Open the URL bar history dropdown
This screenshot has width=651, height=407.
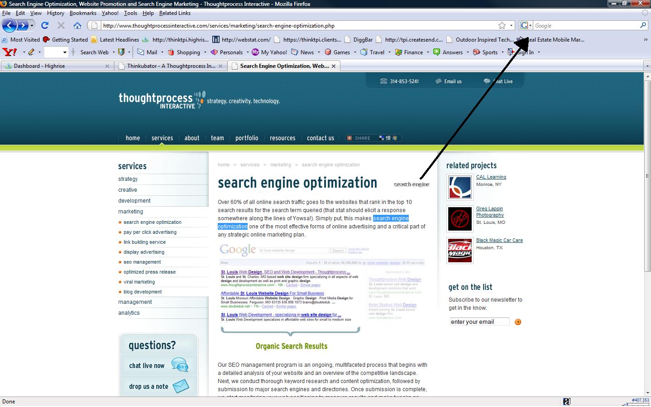point(512,25)
